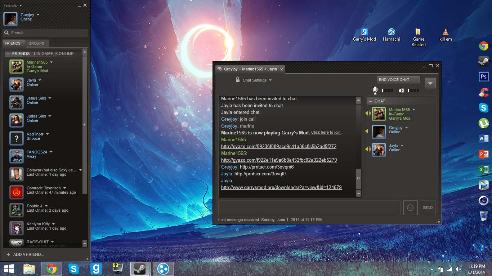The image size is (492, 276).
Task: Open uTorrent from the right sidebar
Action: coord(483,123)
